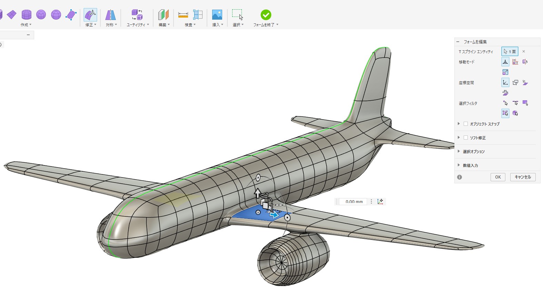Expand the 選択オプション section
543x305 pixels.
click(459, 151)
